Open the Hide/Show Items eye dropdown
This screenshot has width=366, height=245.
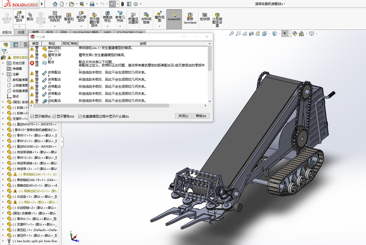click(x=290, y=34)
